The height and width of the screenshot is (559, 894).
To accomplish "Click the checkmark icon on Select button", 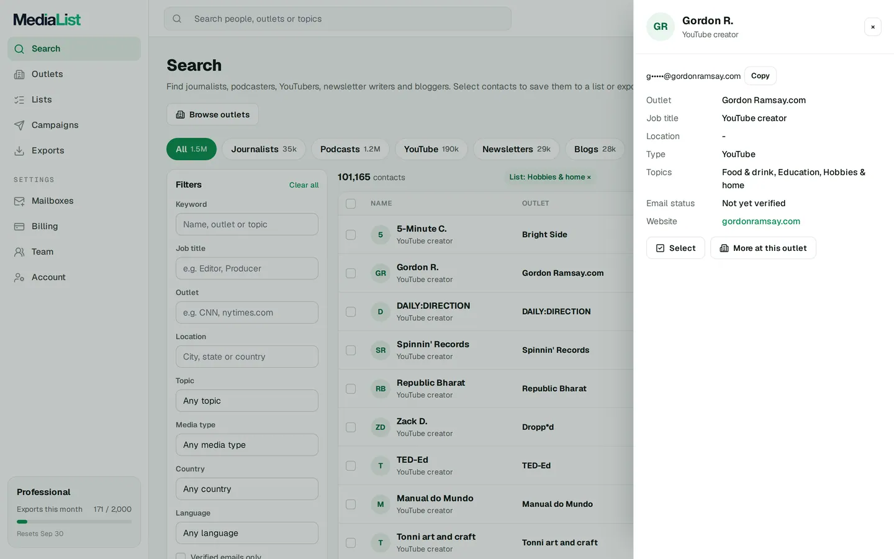I will pyautogui.click(x=660, y=248).
